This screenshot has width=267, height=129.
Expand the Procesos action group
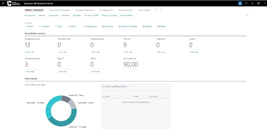click(44, 26)
